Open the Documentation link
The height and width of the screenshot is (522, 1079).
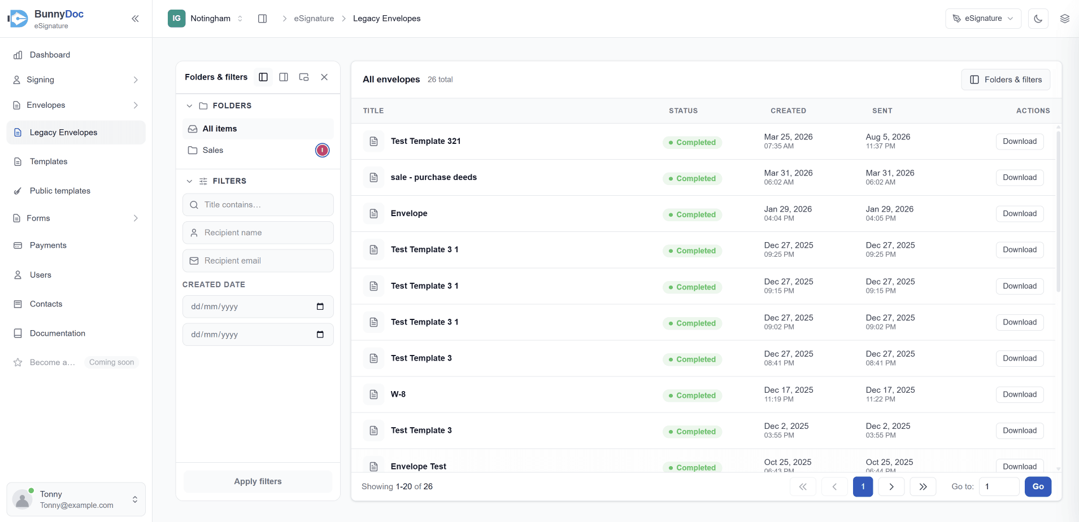pyautogui.click(x=76, y=334)
